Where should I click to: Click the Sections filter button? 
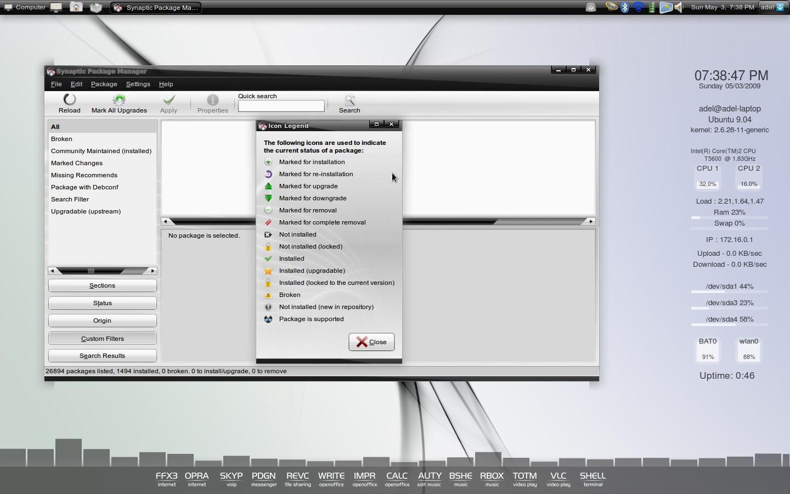102,285
